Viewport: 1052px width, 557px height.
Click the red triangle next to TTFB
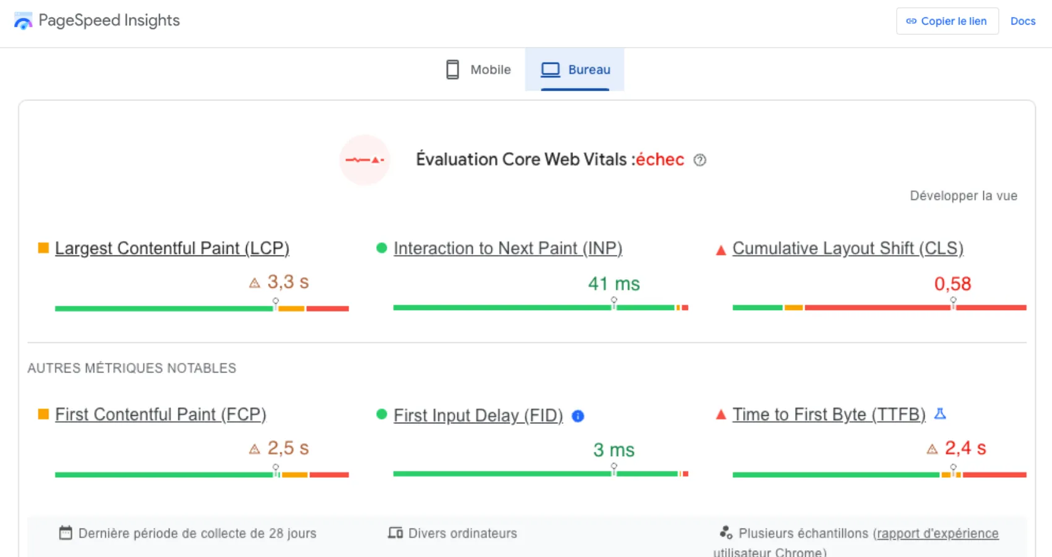tap(721, 415)
